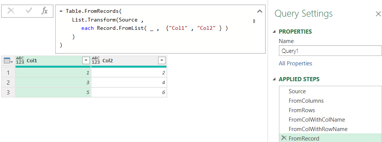
Task: Open the table corner menu icon
Action: (x=8, y=61)
